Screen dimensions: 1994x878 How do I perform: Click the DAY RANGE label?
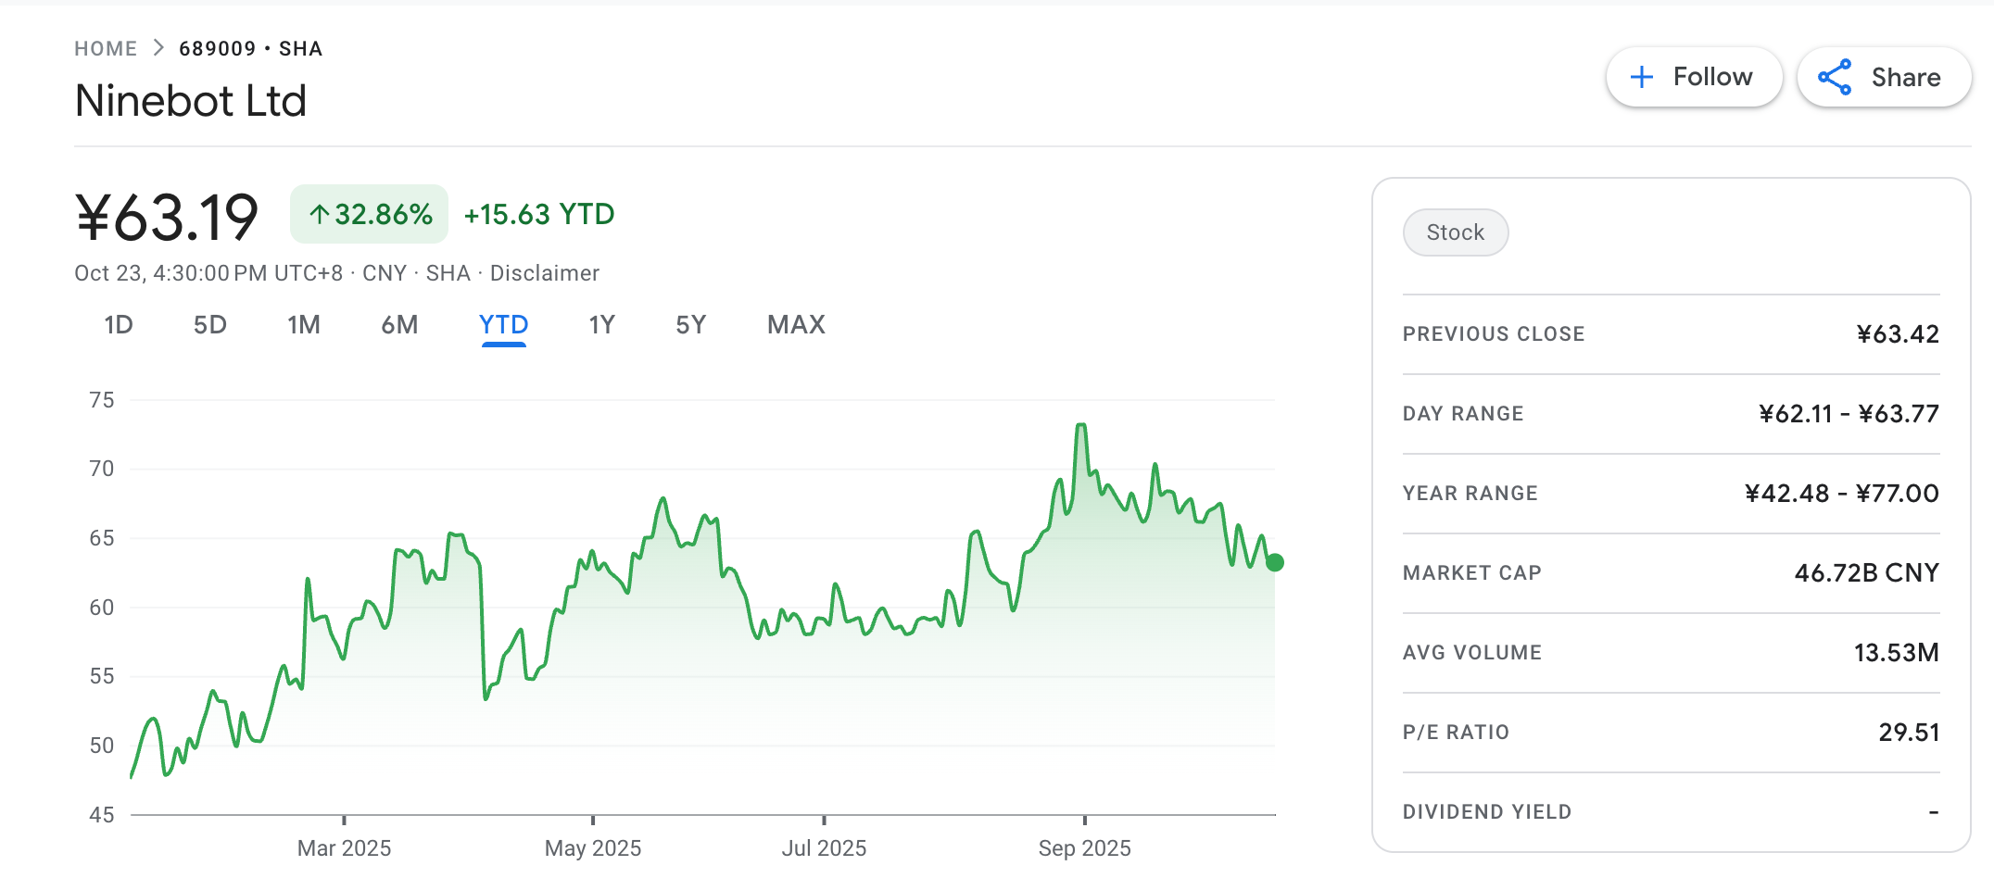[x=1463, y=414]
